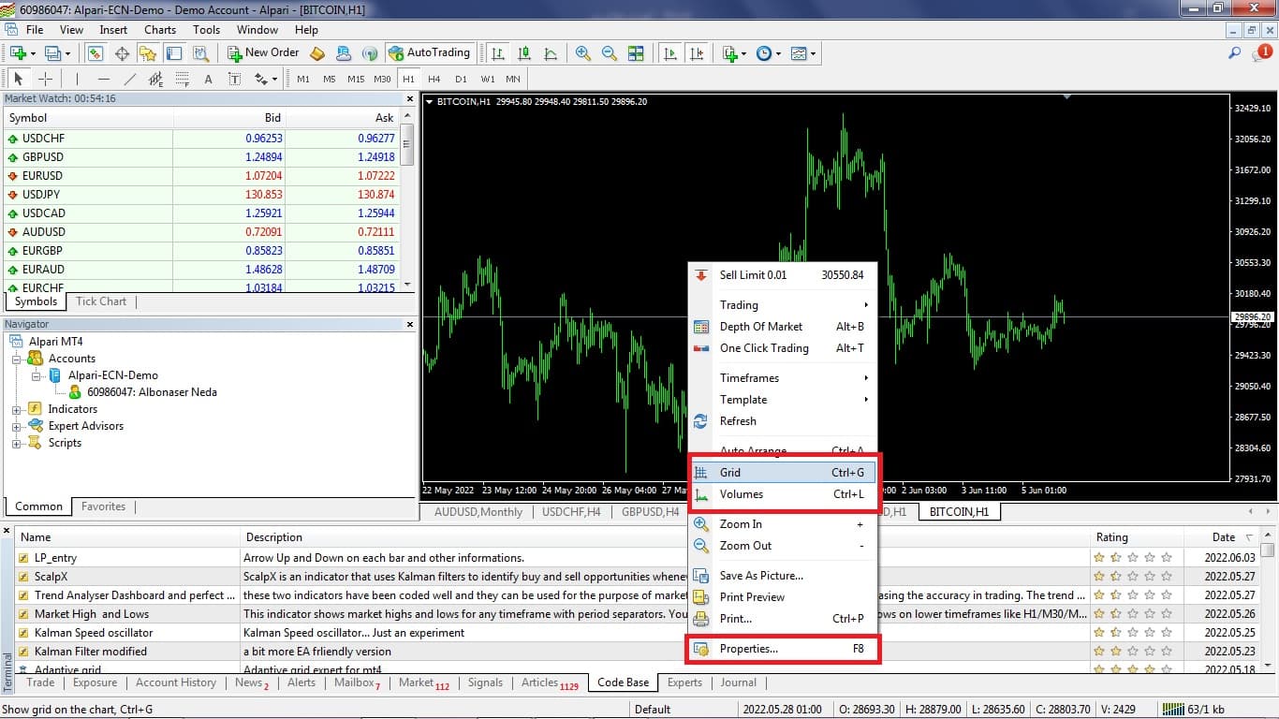Switch to the Tick Chart tab

click(101, 301)
